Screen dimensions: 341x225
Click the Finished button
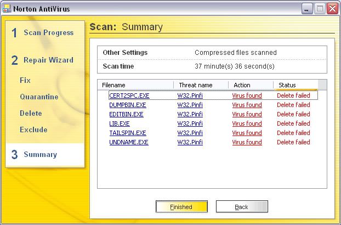tap(181, 206)
